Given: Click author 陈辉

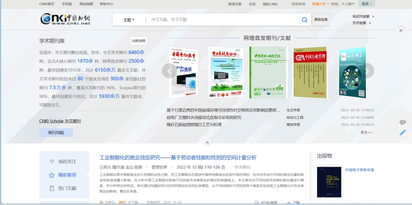Looking at the screenshot, I should coord(138,167).
